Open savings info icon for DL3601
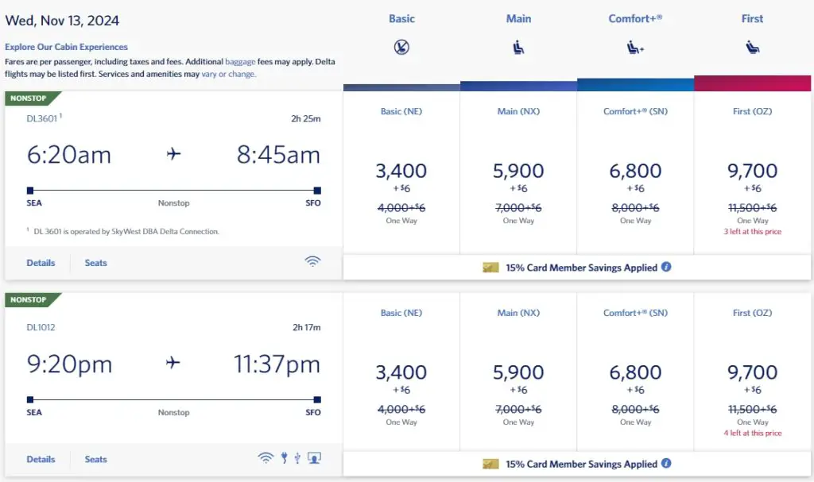Image resolution: width=814 pixels, height=482 pixels. [x=666, y=267]
